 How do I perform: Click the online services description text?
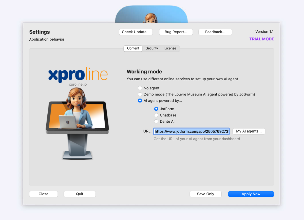182,79
